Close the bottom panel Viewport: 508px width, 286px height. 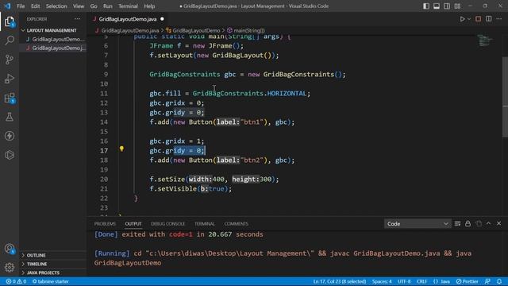[499, 224]
